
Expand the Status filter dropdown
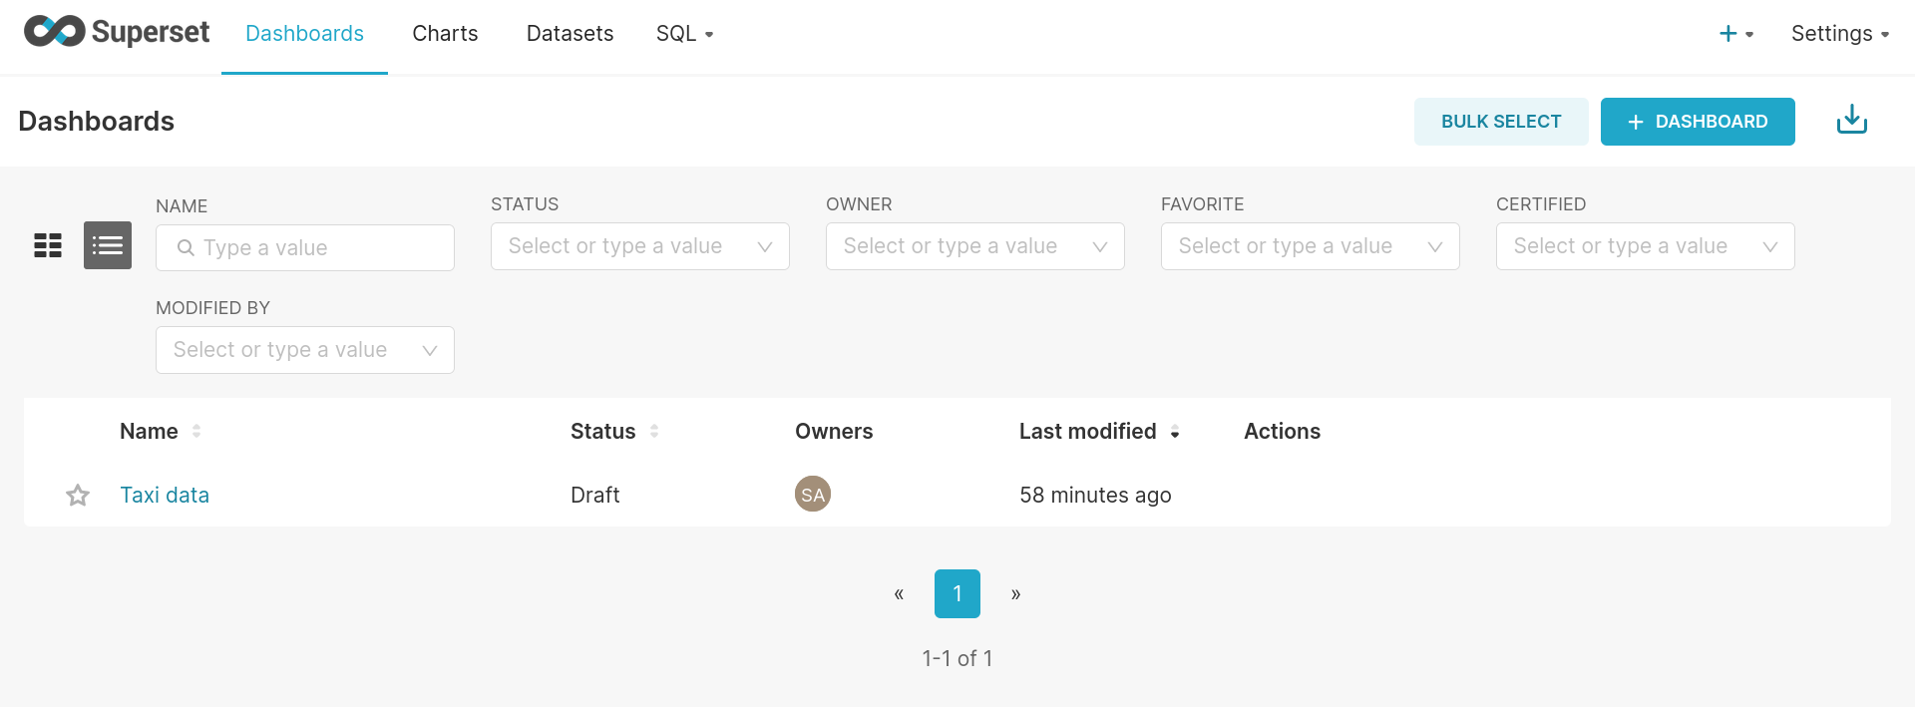click(639, 246)
